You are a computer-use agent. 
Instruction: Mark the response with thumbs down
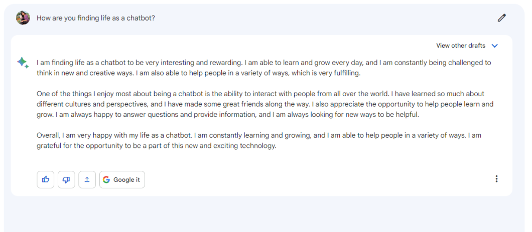[66, 179]
